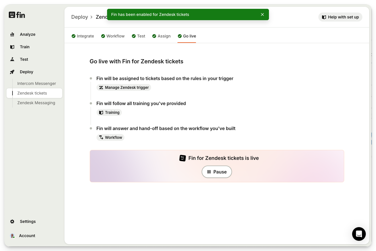Open Account via the avatar
The width and height of the screenshot is (376, 251).
(x=12, y=236)
